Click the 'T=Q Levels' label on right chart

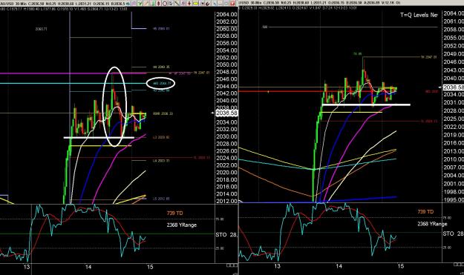tap(419, 15)
